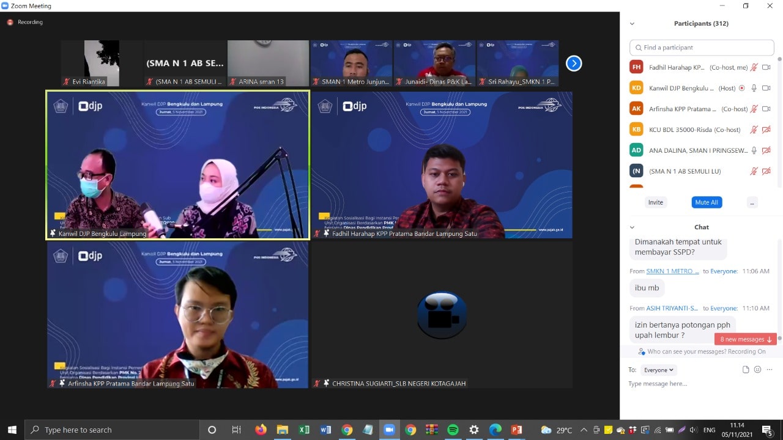783x440 pixels.
Task: Click next arrow in video gallery strip
Action: (573, 64)
